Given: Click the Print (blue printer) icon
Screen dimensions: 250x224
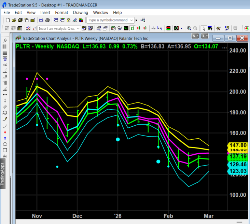Looking at the screenshot, I should (x=41, y=20).
